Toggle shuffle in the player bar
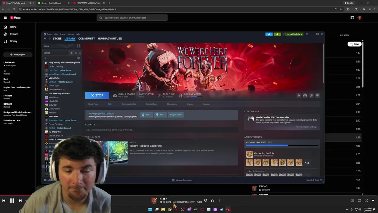Screen dimensions: 378x213 point(366,201)
